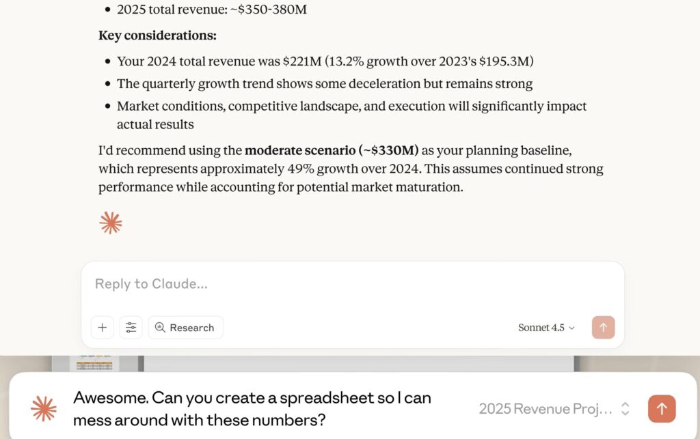Click the plus attach icon in reply box
Image resolution: width=700 pixels, height=439 pixels.
pos(102,328)
